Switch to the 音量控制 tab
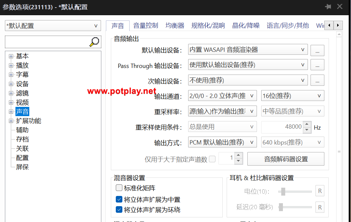351x222 pixels. click(145, 26)
